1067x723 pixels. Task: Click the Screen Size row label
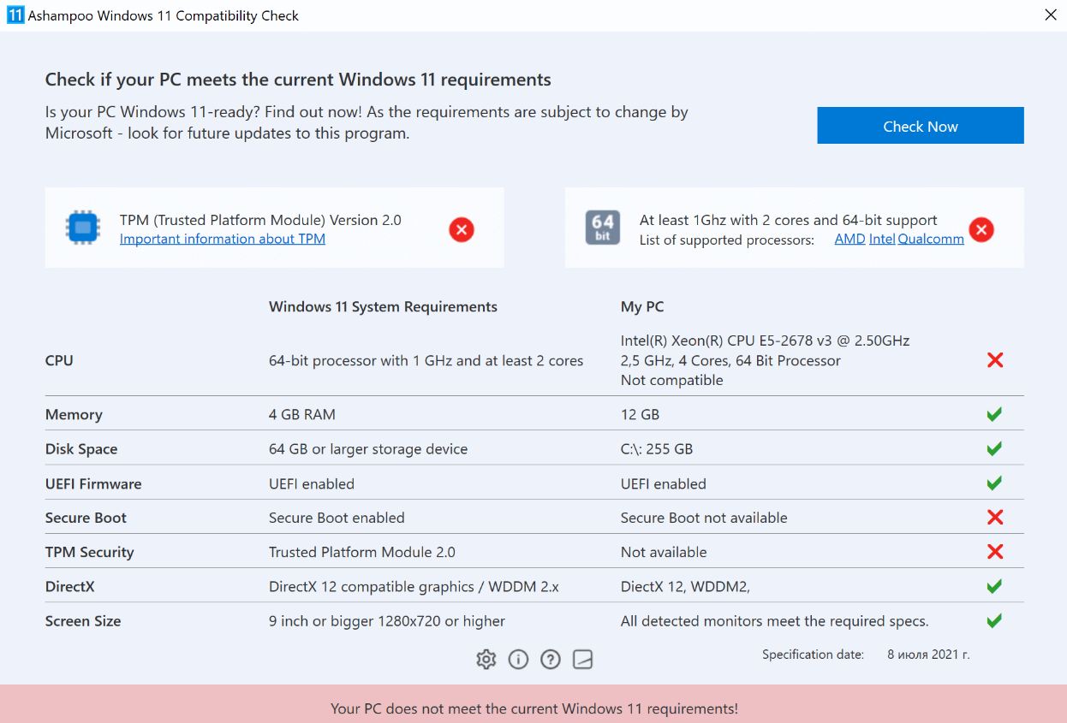pyautogui.click(x=83, y=621)
